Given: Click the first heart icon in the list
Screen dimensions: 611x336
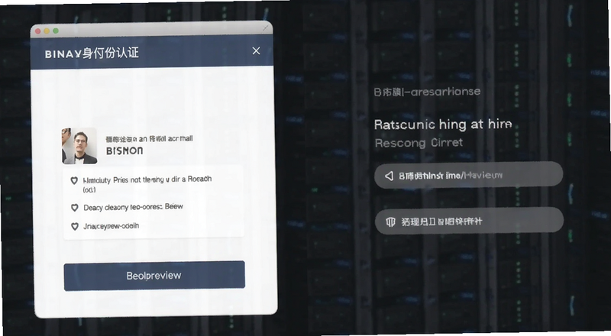Looking at the screenshot, I should 74,180.
